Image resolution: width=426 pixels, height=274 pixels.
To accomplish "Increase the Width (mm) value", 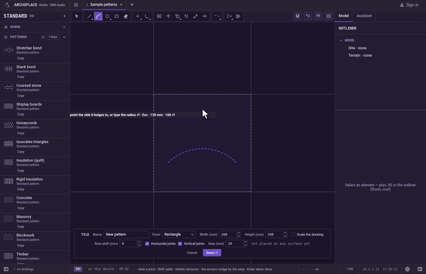I will 239,233.
